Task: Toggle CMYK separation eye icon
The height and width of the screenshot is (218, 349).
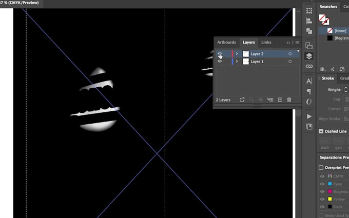Action: [x=322, y=176]
